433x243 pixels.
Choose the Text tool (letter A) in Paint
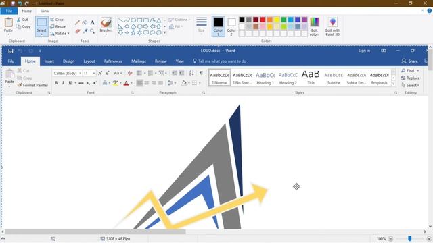93,22
